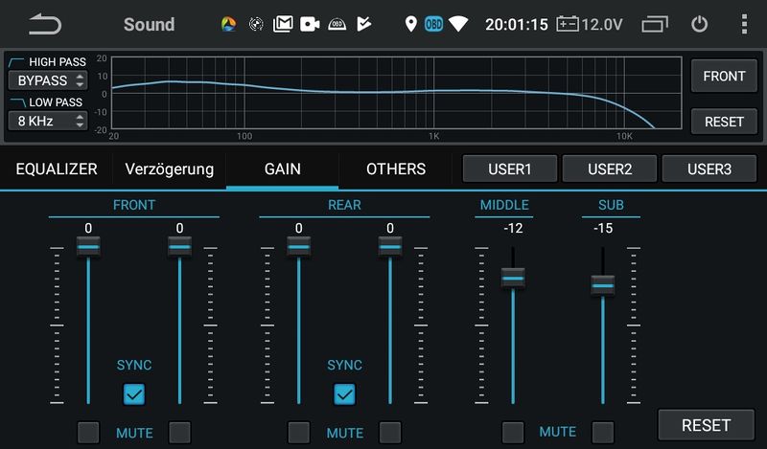Viewport: 767px width, 449px height.
Task: Load the USER2 preset
Action: [x=610, y=169]
